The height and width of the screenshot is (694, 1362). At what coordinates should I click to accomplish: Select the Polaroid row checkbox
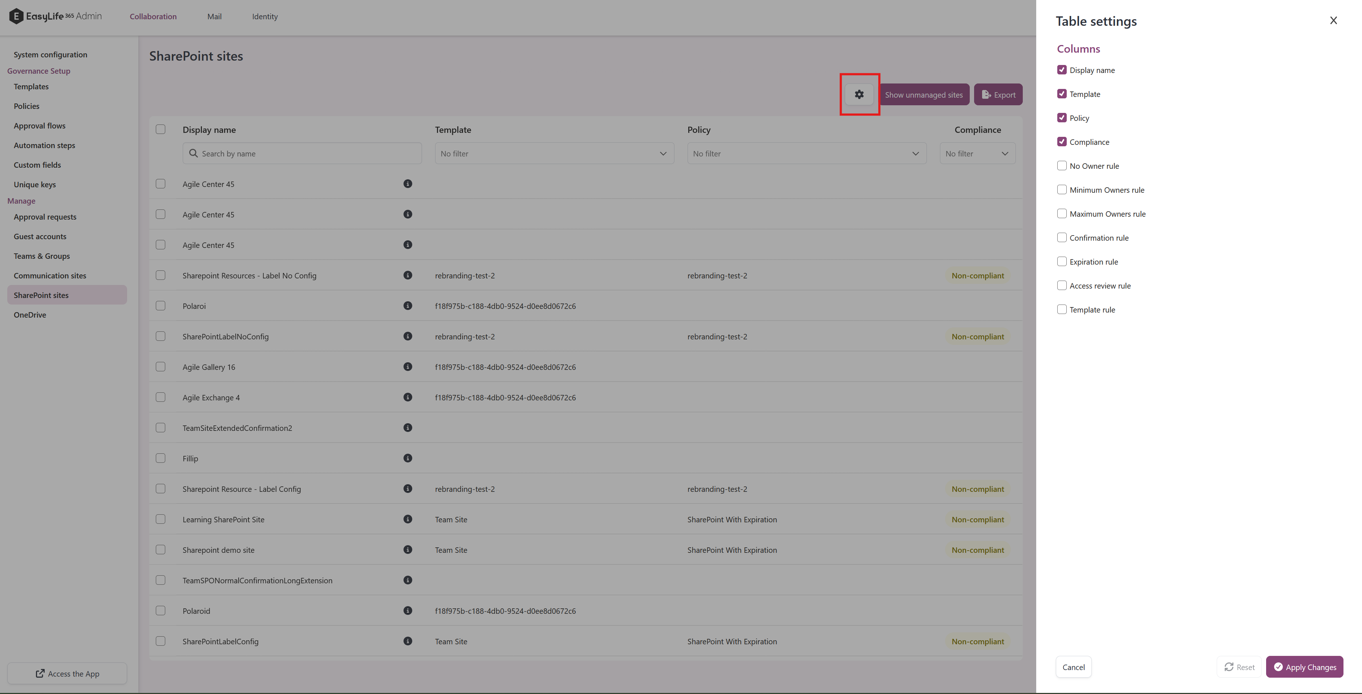[x=161, y=611]
